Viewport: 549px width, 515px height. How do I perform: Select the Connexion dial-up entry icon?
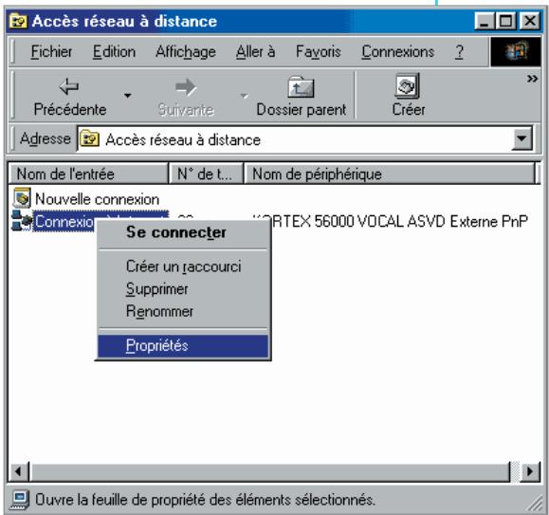coord(22,221)
